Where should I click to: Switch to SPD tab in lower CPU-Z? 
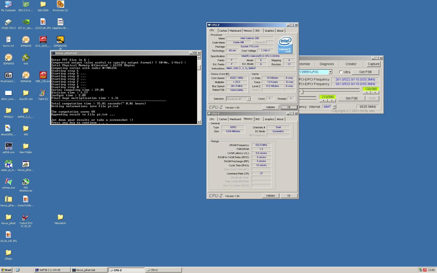pos(257,119)
